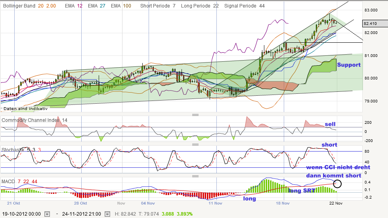Select the Bollinger Band indicator label
388x218 pixels.
19,6
